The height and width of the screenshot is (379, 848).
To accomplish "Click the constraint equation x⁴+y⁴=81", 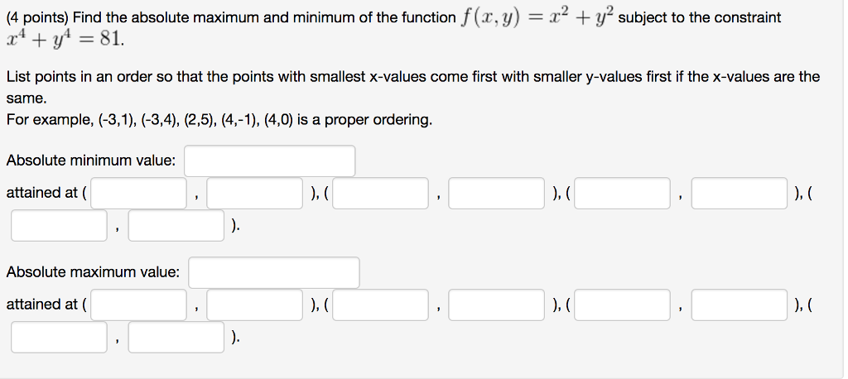I will click(x=65, y=41).
